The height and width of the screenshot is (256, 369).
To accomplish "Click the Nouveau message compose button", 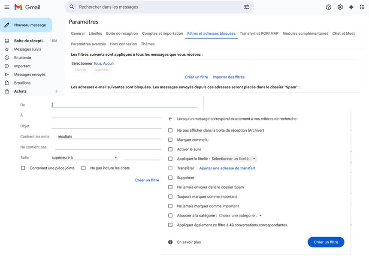I will 27,25.
